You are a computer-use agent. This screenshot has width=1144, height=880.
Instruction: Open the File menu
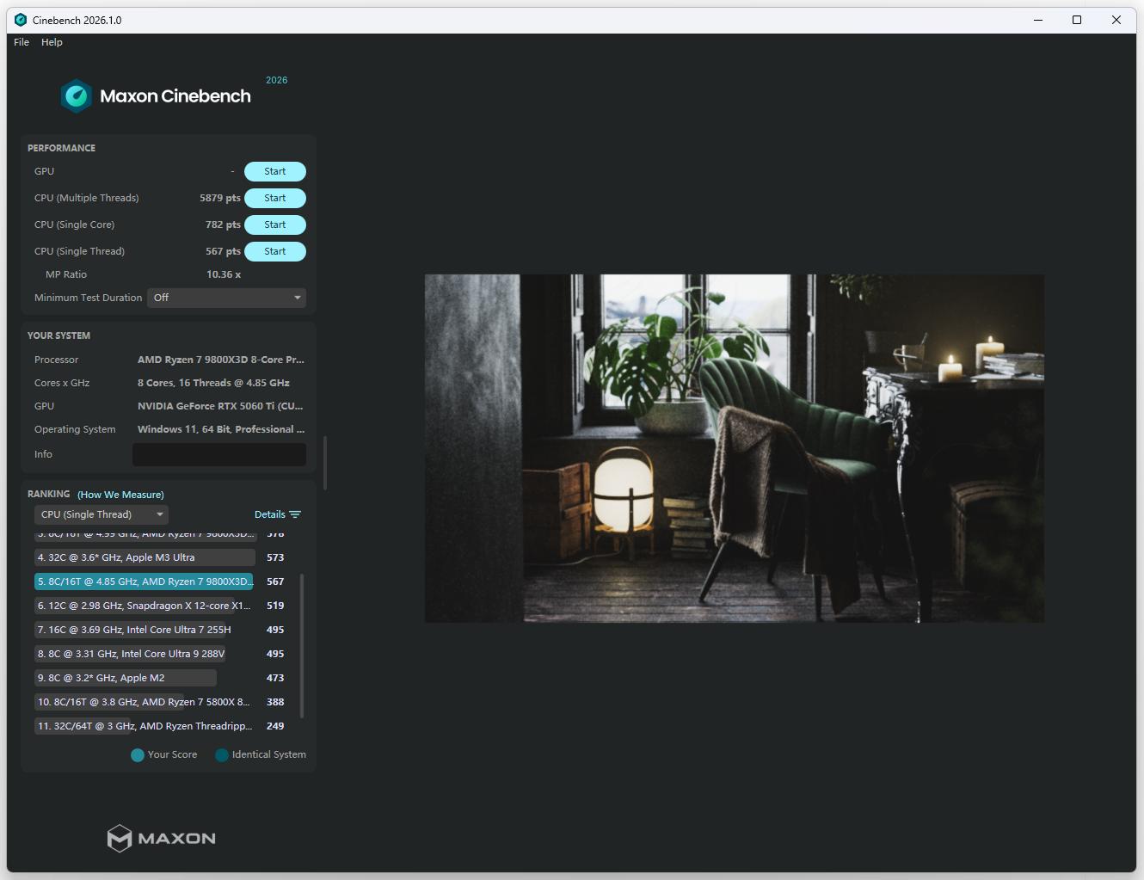tap(22, 42)
